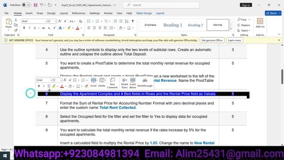Apply the Heading 1 style
The height and width of the screenshot is (160, 284).
(173, 25)
